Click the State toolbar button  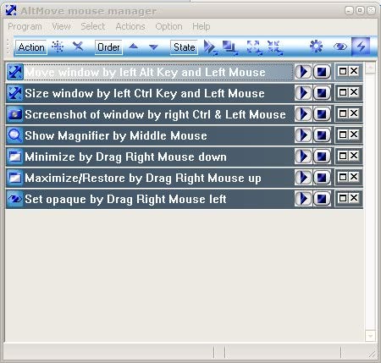click(x=184, y=47)
